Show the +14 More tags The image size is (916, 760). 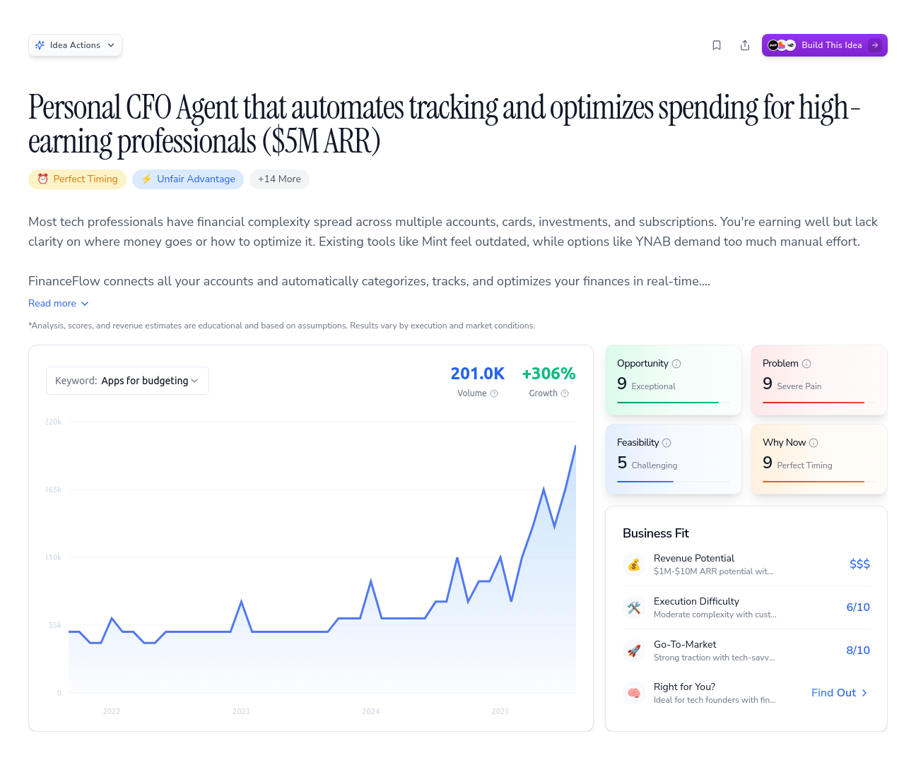point(279,179)
